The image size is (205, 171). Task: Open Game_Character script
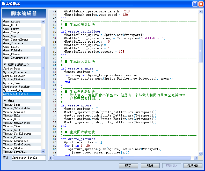click(x=22, y=43)
